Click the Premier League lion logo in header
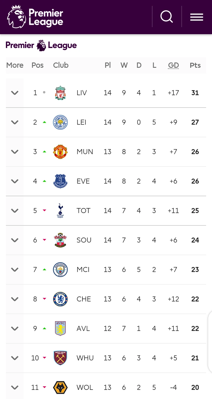 coord(16,17)
